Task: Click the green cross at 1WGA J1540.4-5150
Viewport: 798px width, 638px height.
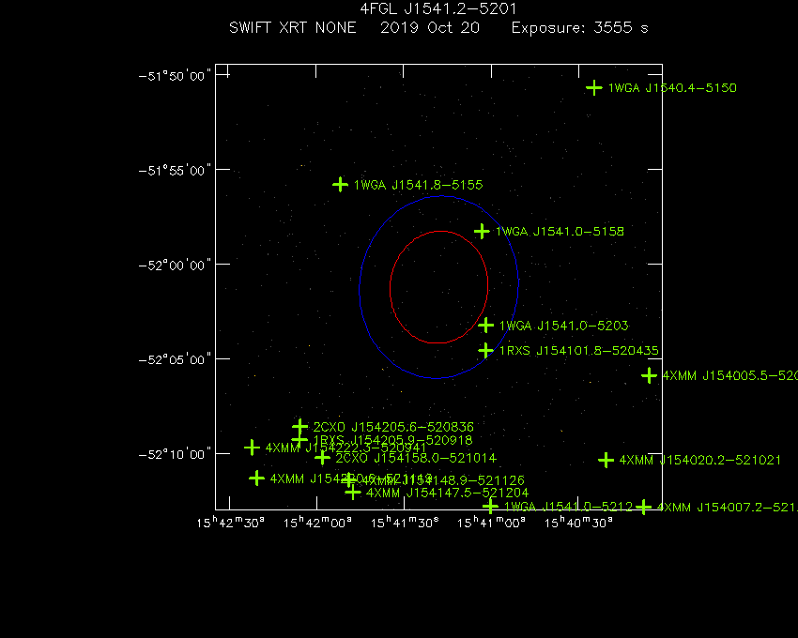Action: click(594, 88)
